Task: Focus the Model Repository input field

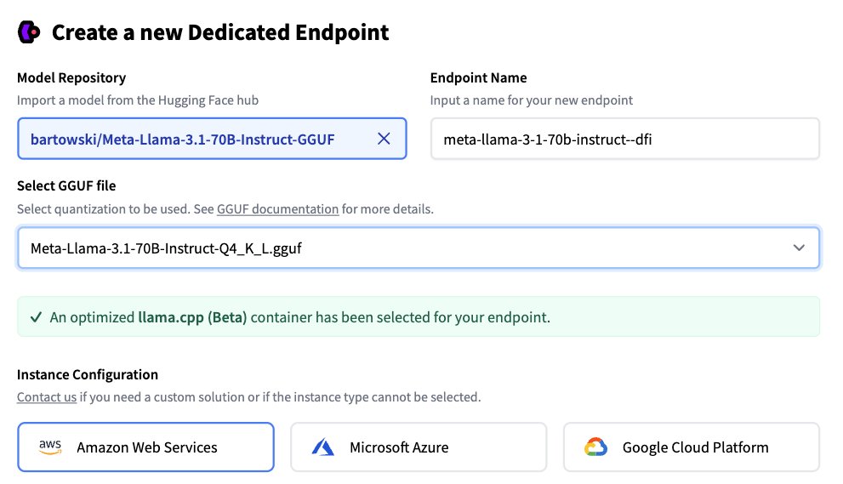Action: (212, 139)
